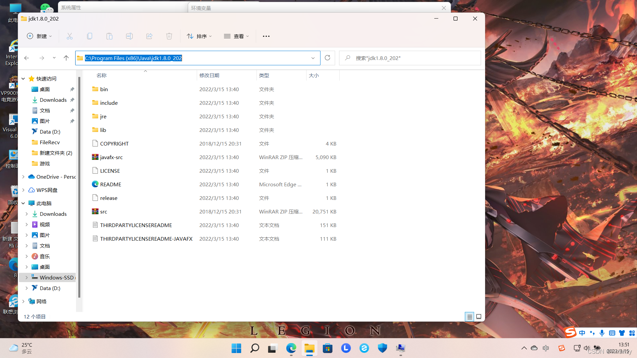This screenshot has width=637, height=358.
Task: Open the See more (...) menu
Action: [266, 36]
